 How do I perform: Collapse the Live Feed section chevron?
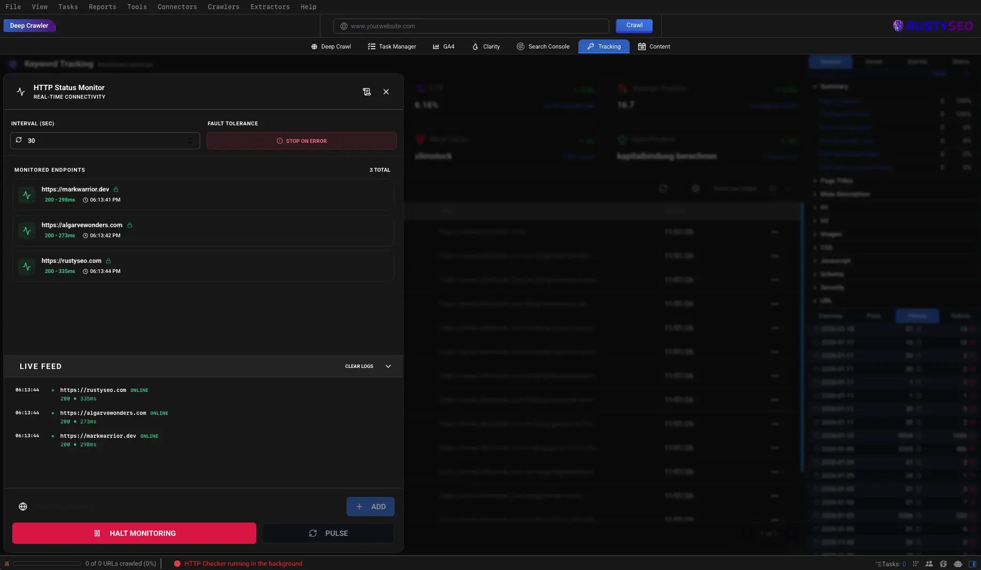388,366
